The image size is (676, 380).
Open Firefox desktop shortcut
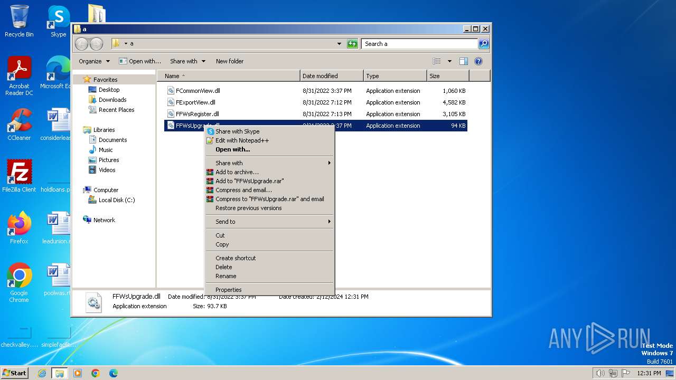click(x=19, y=227)
